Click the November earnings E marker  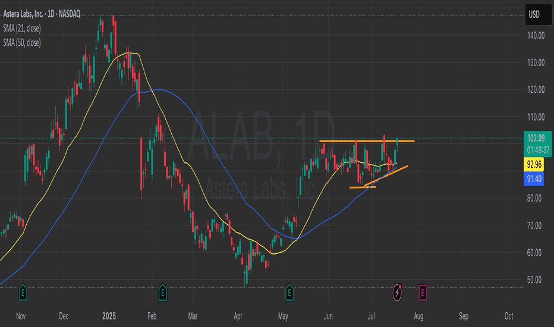(23, 293)
